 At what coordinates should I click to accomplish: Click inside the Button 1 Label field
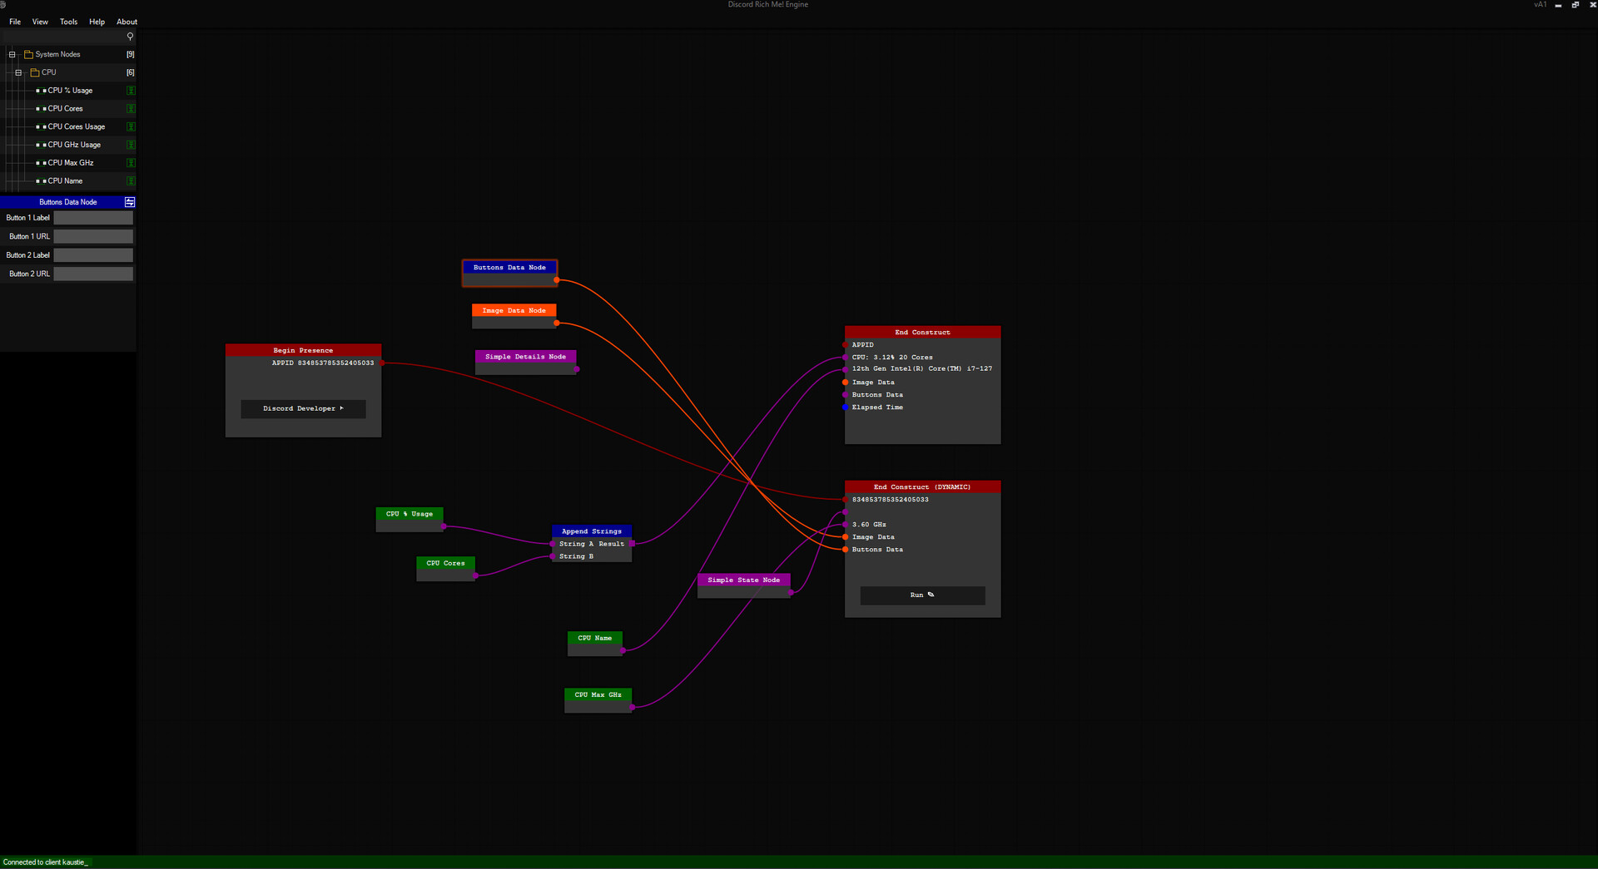coord(92,217)
